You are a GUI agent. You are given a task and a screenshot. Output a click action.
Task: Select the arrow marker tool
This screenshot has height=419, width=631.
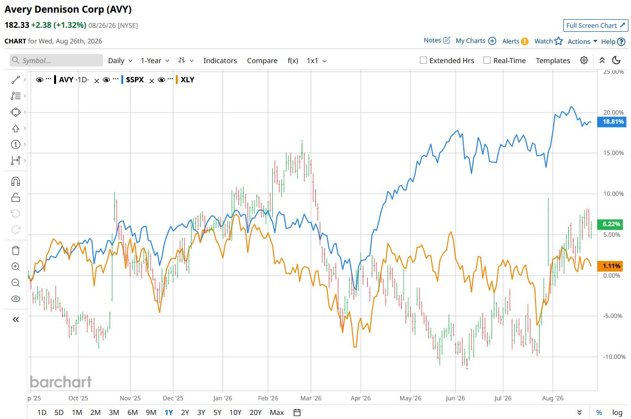pos(15,128)
